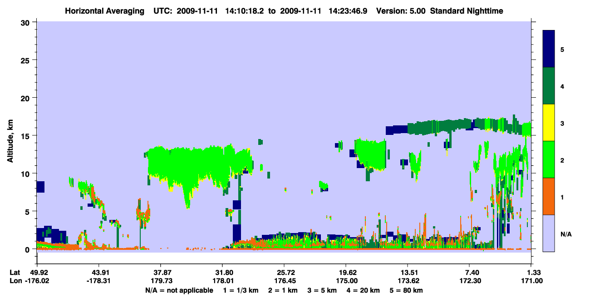Click longitude value 172.30
Image resolution: width=590 pixels, height=303 pixels.
(x=469, y=281)
